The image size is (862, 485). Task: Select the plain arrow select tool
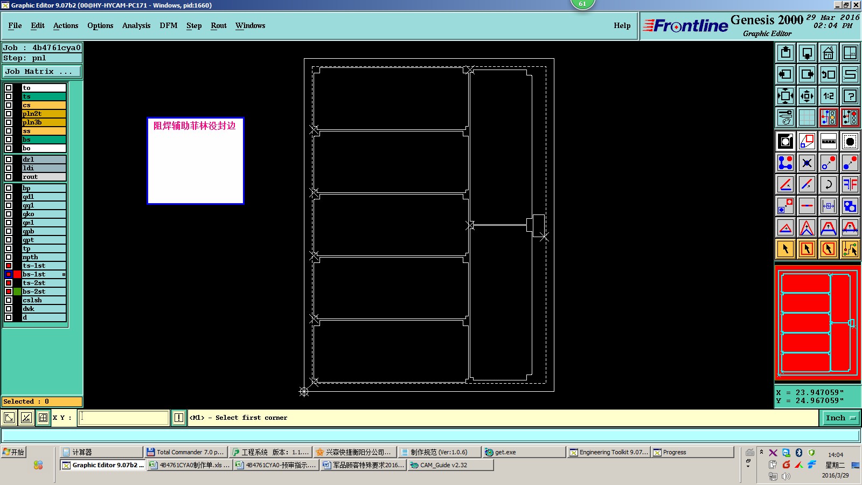point(785,249)
